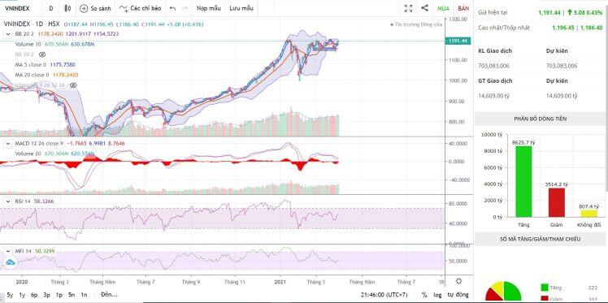Click the green Tăng money flow bar
The width and height of the screenshot is (608, 303).
(523, 182)
